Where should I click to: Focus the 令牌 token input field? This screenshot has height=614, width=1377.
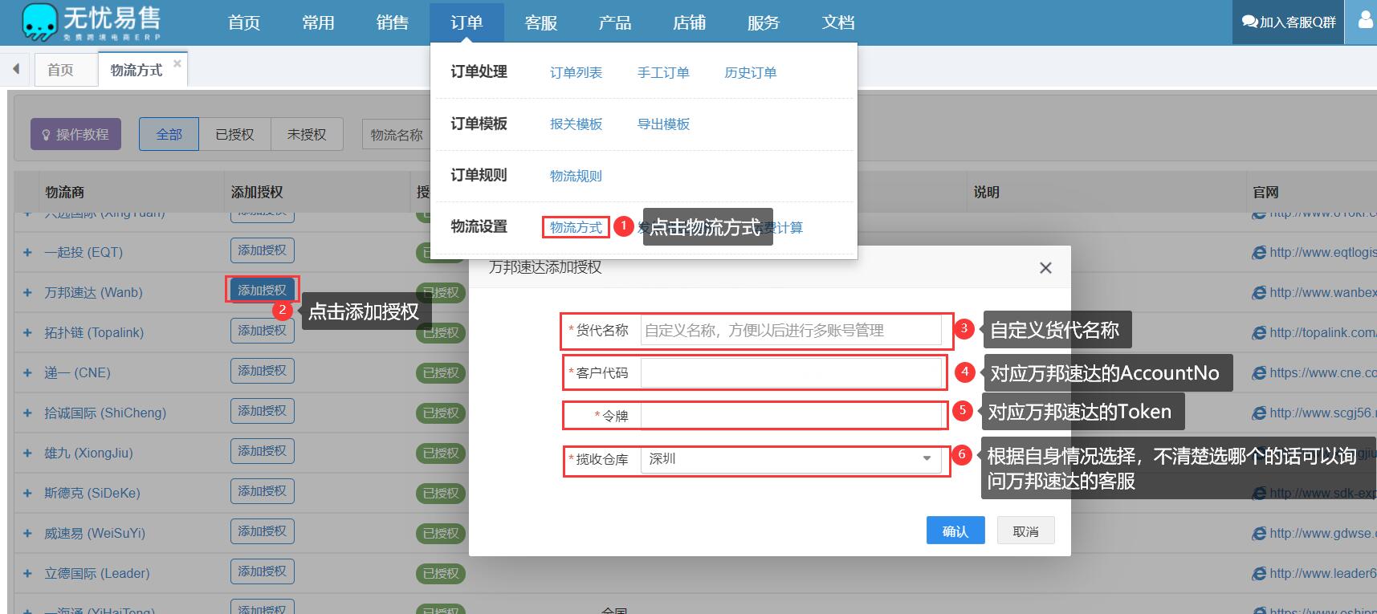791,416
